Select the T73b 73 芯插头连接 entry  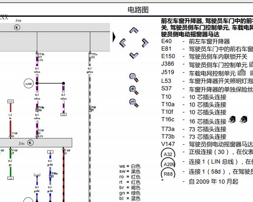click(x=194, y=137)
